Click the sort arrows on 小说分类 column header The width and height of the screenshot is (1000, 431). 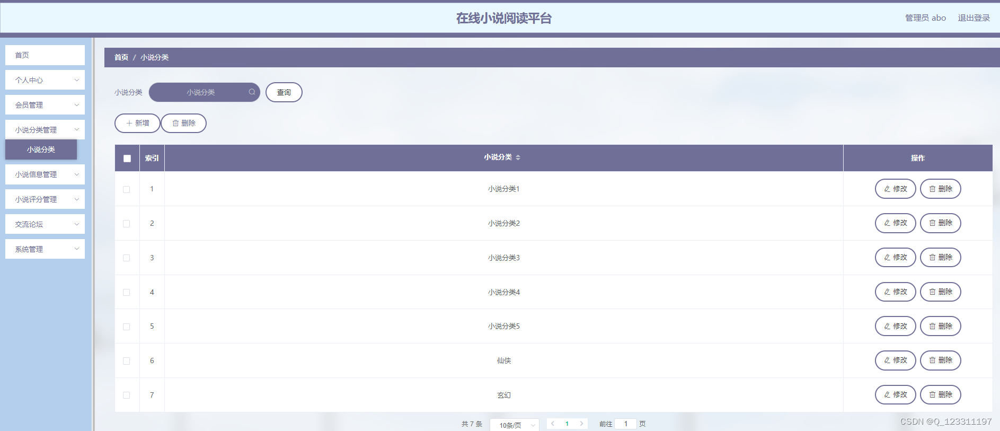[518, 157]
